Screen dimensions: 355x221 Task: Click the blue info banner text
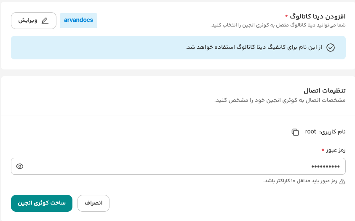254,47
